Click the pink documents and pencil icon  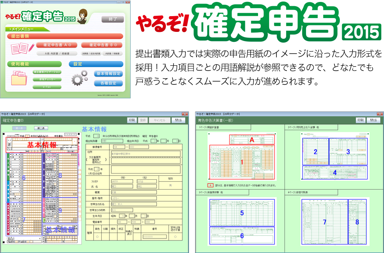point(22,48)
